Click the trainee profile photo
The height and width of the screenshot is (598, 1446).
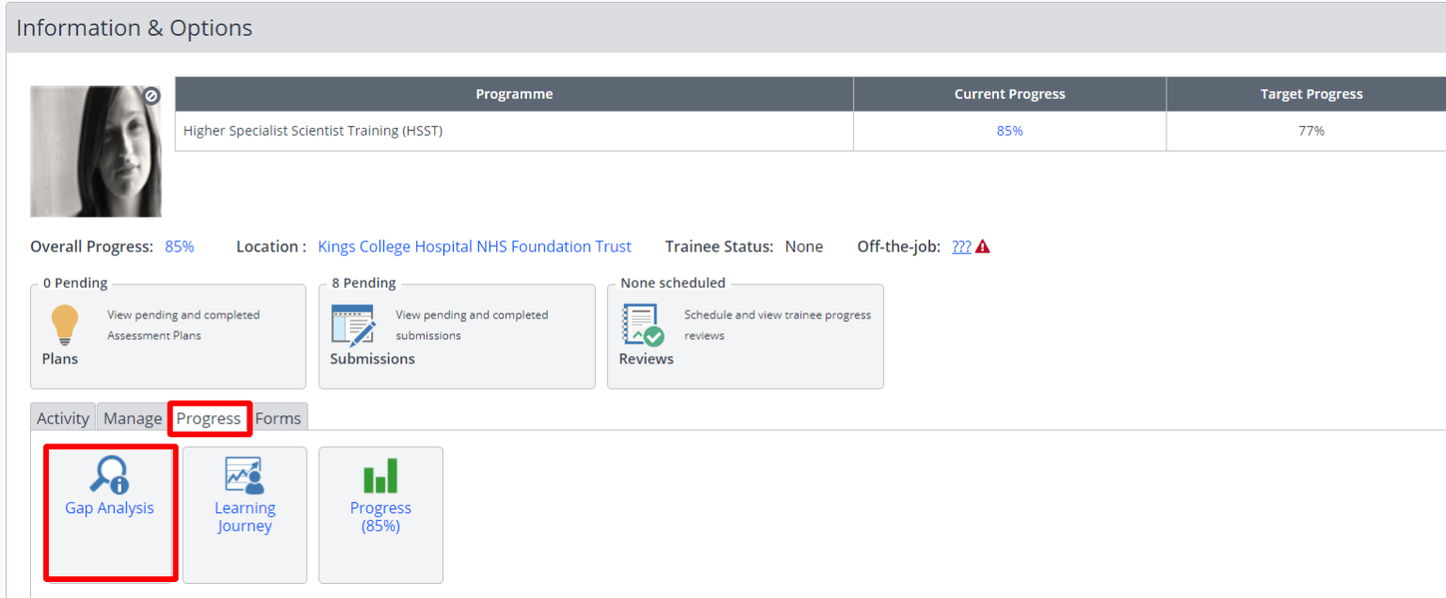point(96,152)
